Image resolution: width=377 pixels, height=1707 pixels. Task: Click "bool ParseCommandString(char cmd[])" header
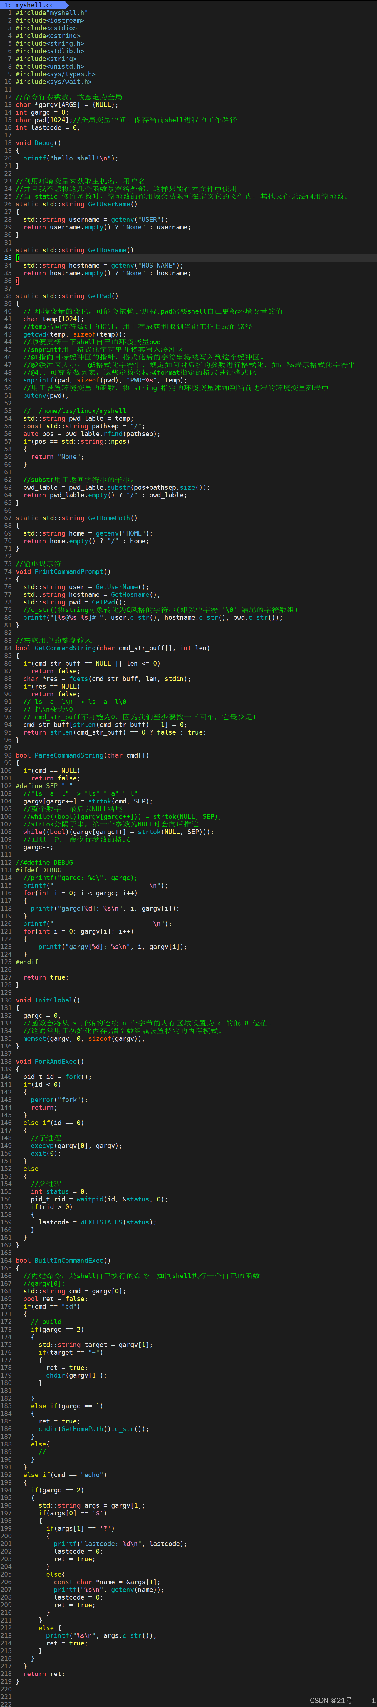click(83, 755)
